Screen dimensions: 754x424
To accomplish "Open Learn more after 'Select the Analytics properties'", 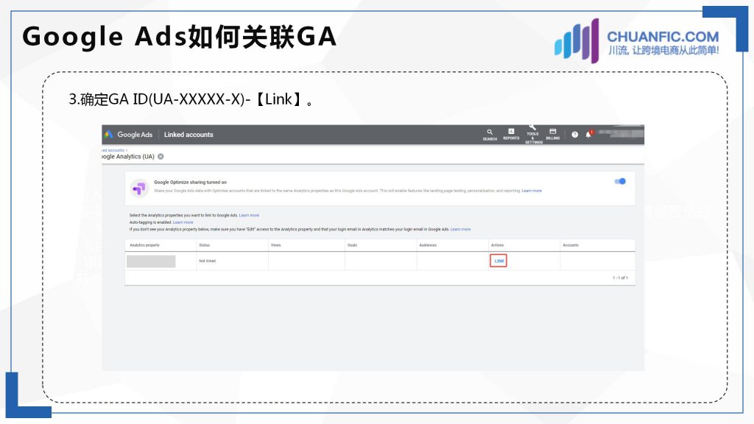I will click(249, 216).
